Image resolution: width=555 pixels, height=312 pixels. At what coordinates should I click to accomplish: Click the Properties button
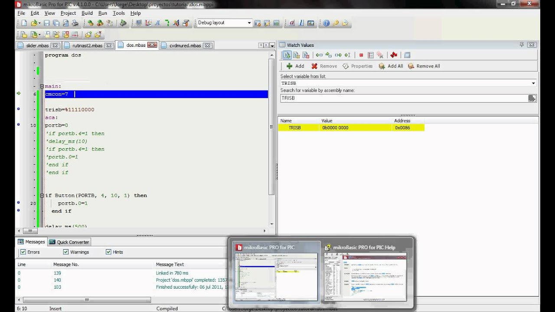pyautogui.click(x=357, y=66)
